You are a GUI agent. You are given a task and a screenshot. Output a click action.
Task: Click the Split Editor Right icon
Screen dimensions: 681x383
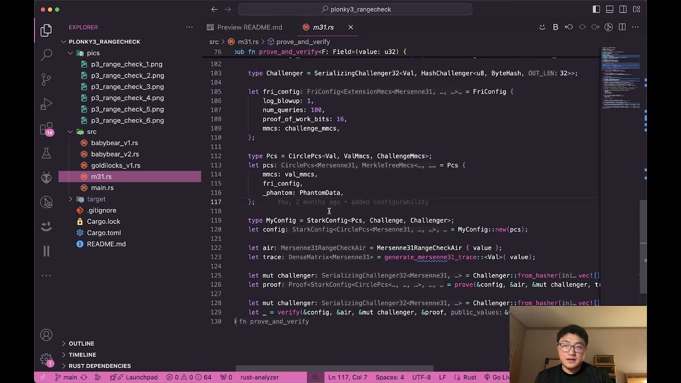622,27
